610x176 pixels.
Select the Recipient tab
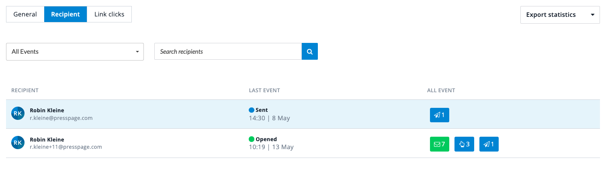(66, 14)
